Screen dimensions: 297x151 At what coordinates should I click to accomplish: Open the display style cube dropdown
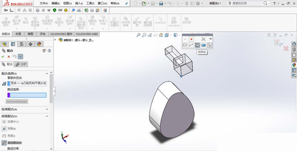pos(180,35)
